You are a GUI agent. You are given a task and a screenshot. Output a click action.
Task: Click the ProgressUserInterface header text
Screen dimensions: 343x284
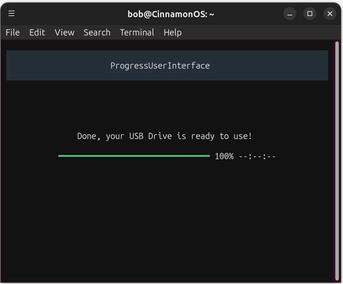coord(160,66)
